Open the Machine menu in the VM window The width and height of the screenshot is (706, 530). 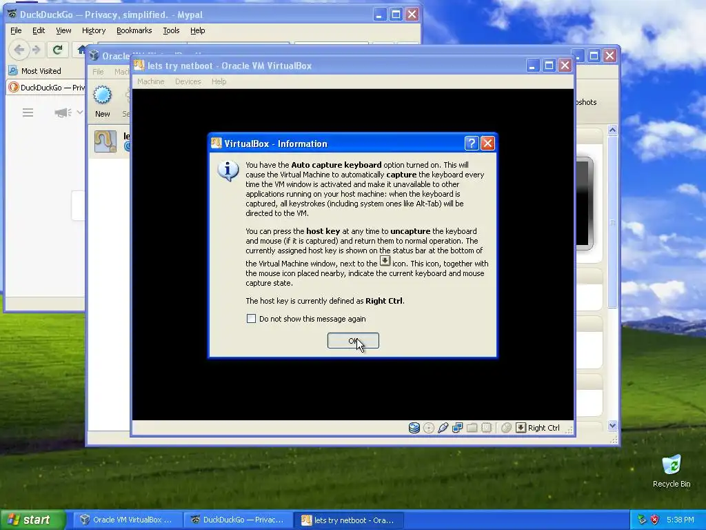pyautogui.click(x=150, y=81)
